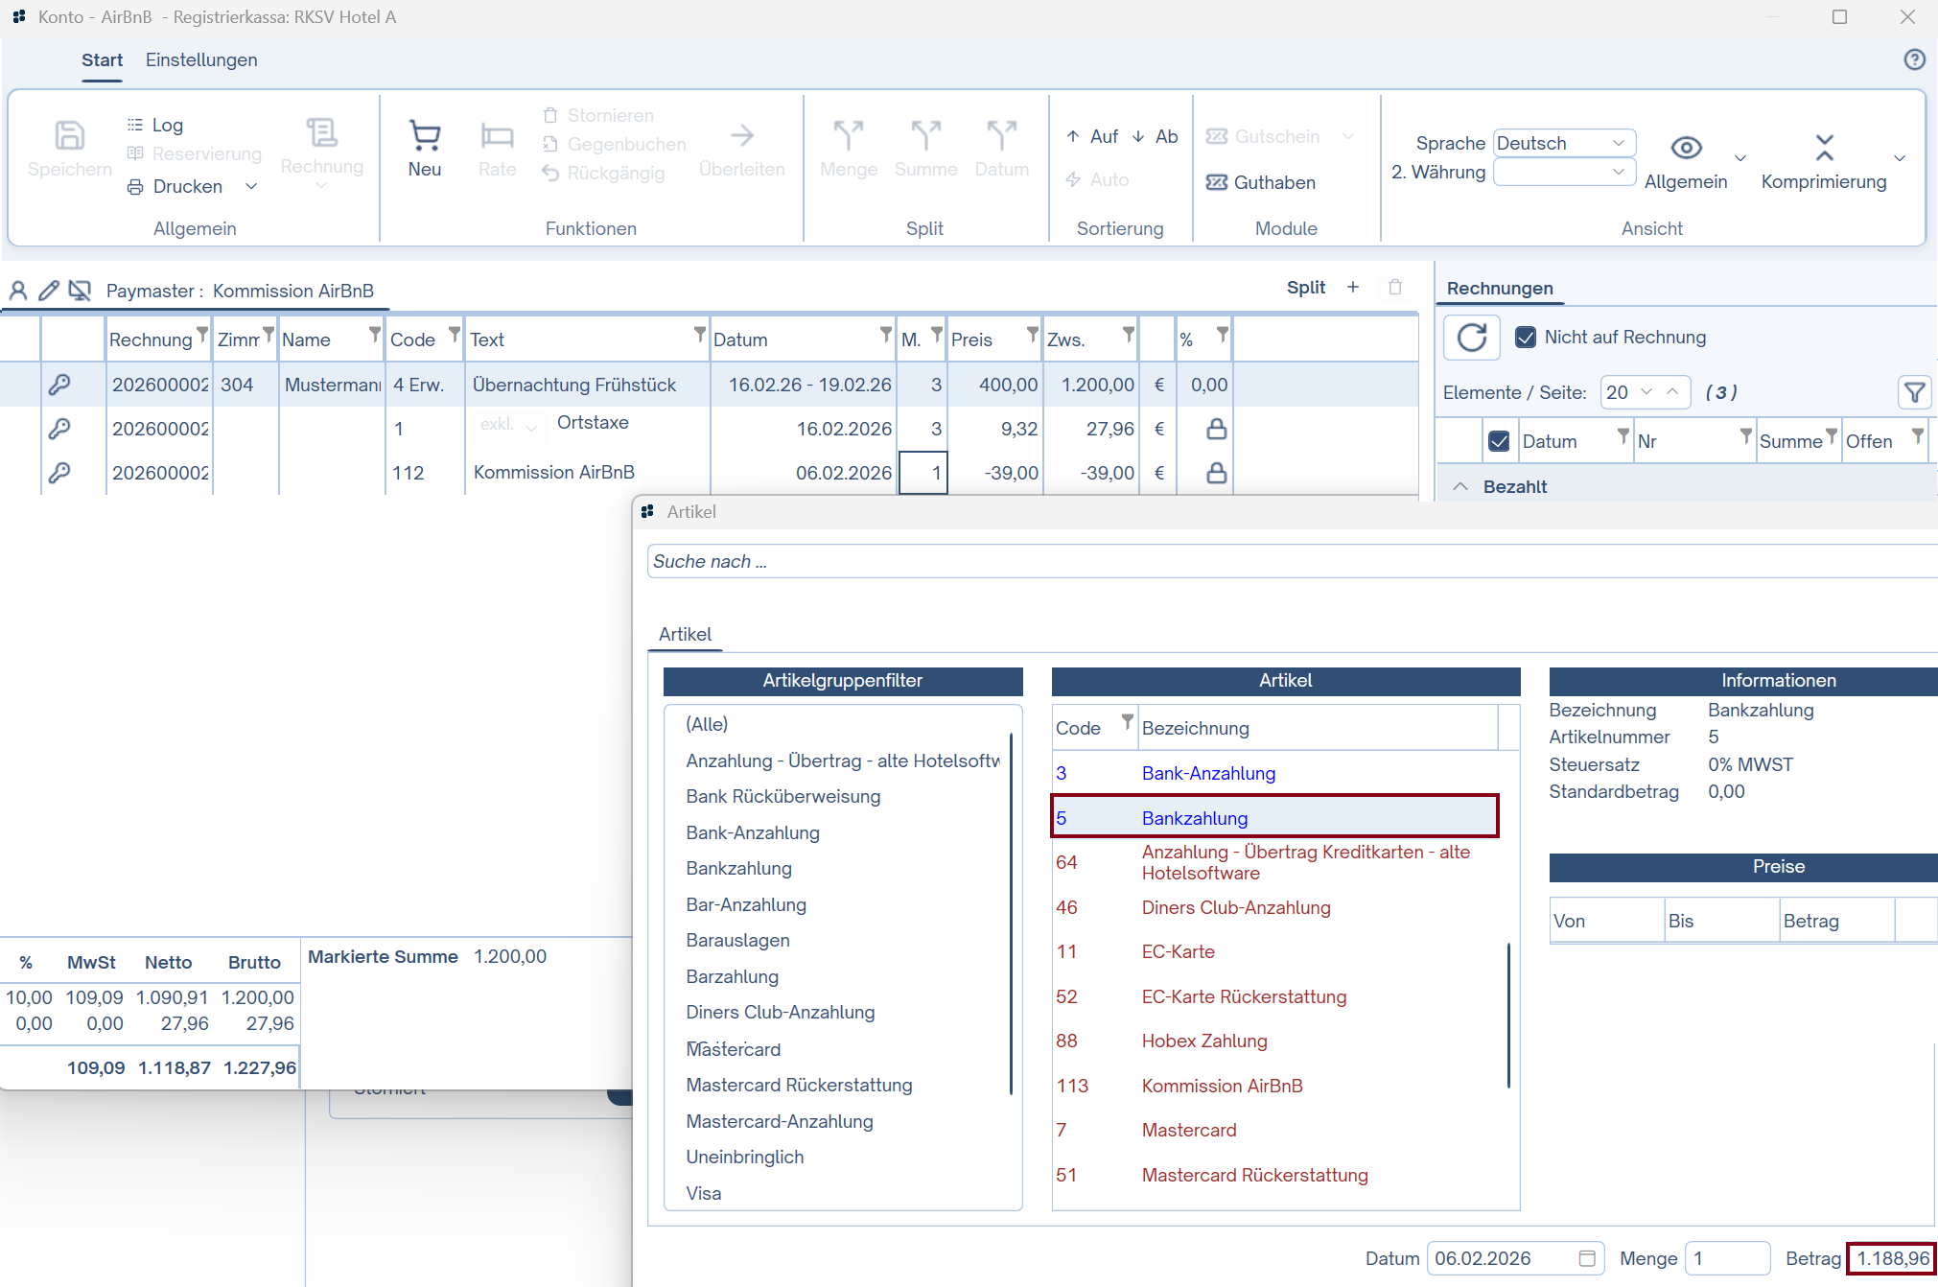Click the plus icon next to Split
Screen dimensions: 1938x1287
(x=1352, y=288)
